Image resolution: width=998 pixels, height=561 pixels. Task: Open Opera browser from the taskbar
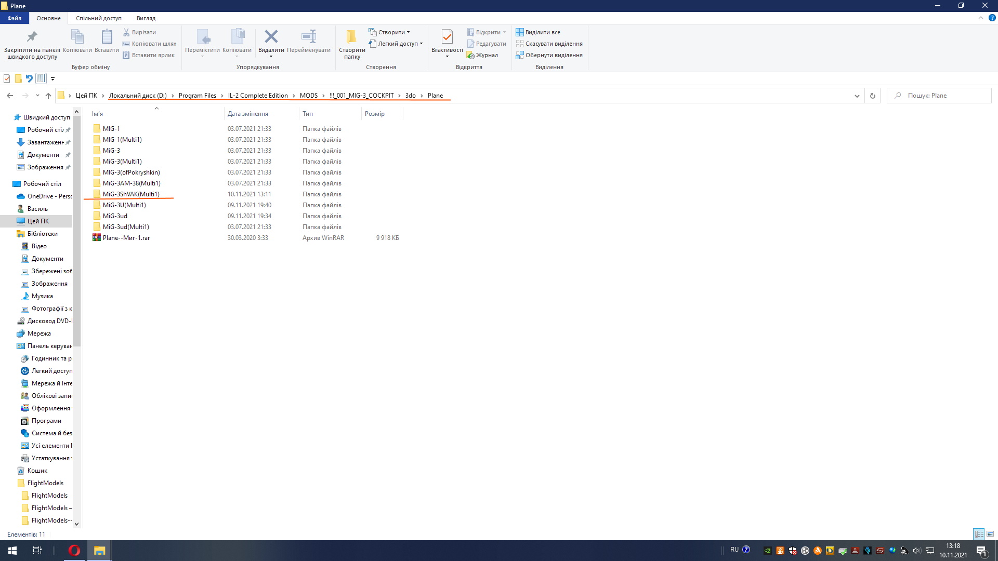pos(74,551)
